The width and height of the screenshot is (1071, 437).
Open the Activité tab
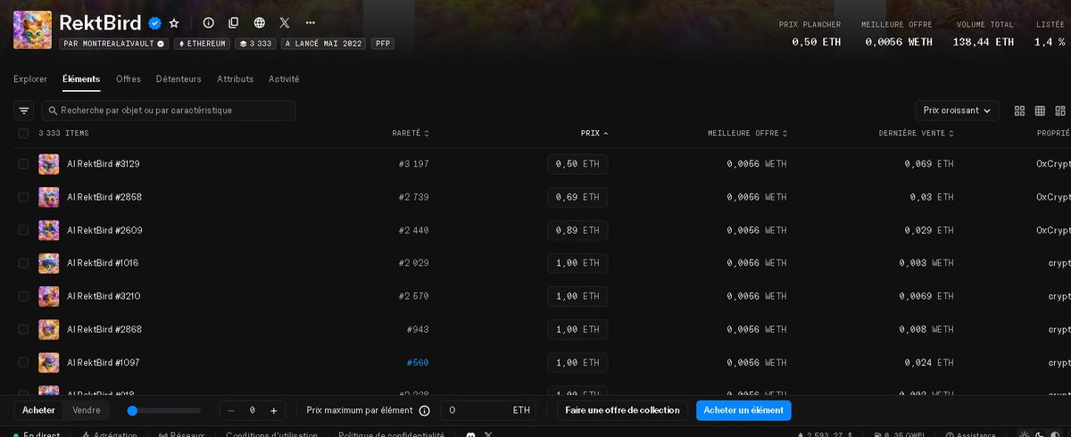coord(284,79)
